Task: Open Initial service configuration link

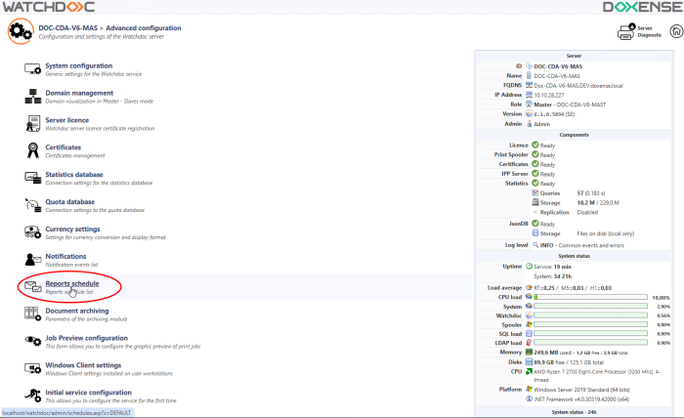Action: click(88, 393)
